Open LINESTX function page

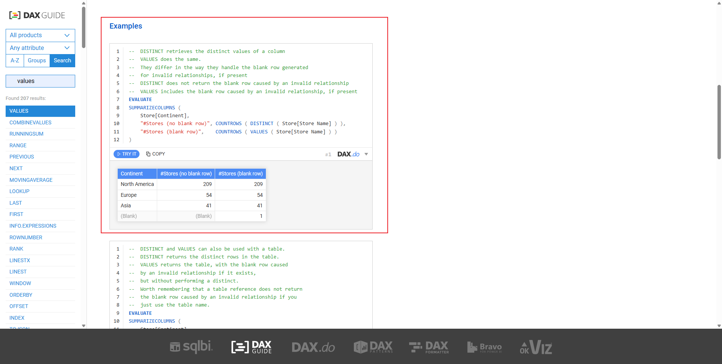[20, 260]
